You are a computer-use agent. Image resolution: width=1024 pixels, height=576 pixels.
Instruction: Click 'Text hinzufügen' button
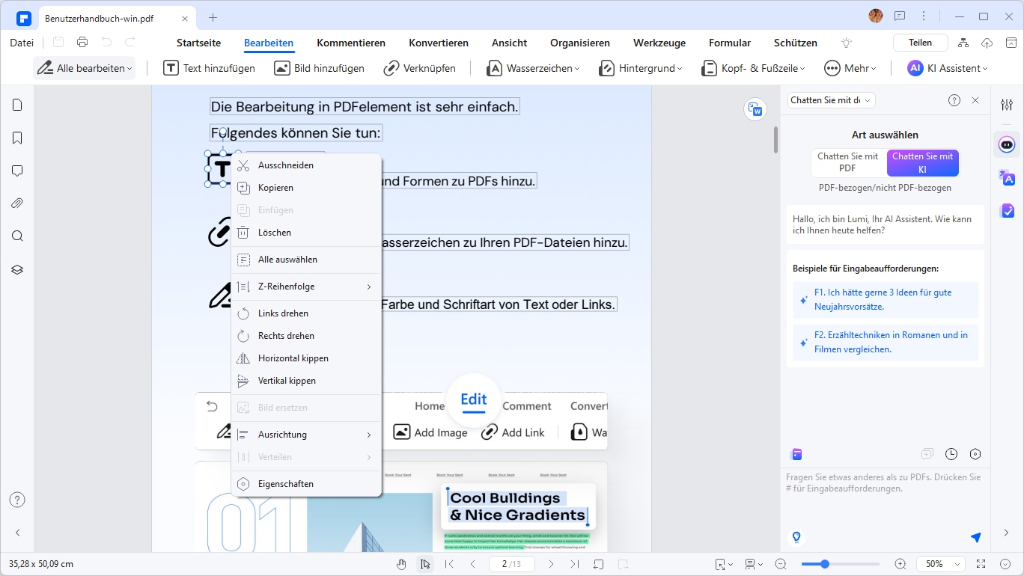point(210,68)
